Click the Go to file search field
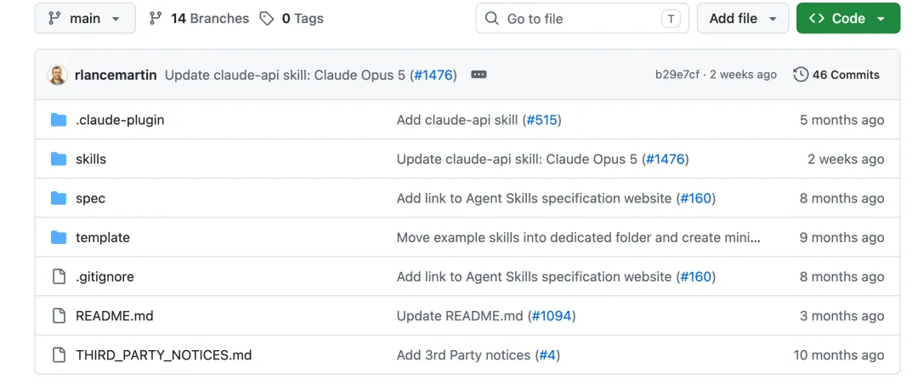The image size is (918, 385). point(582,18)
